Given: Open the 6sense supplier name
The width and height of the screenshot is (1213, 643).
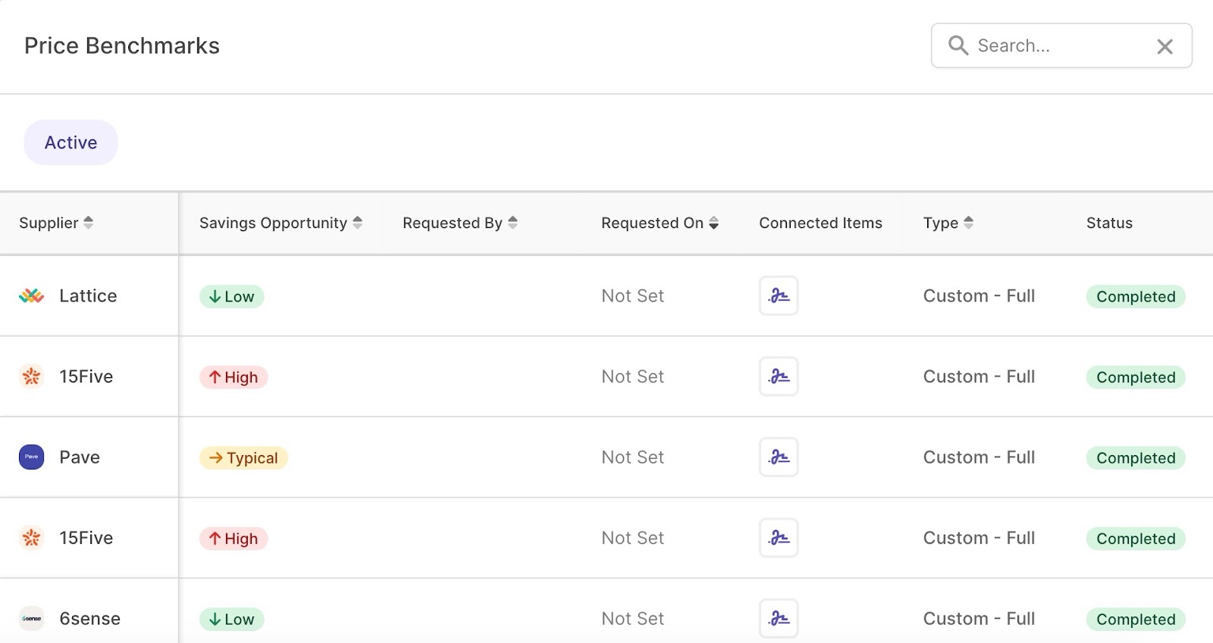Looking at the screenshot, I should coord(89,618).
